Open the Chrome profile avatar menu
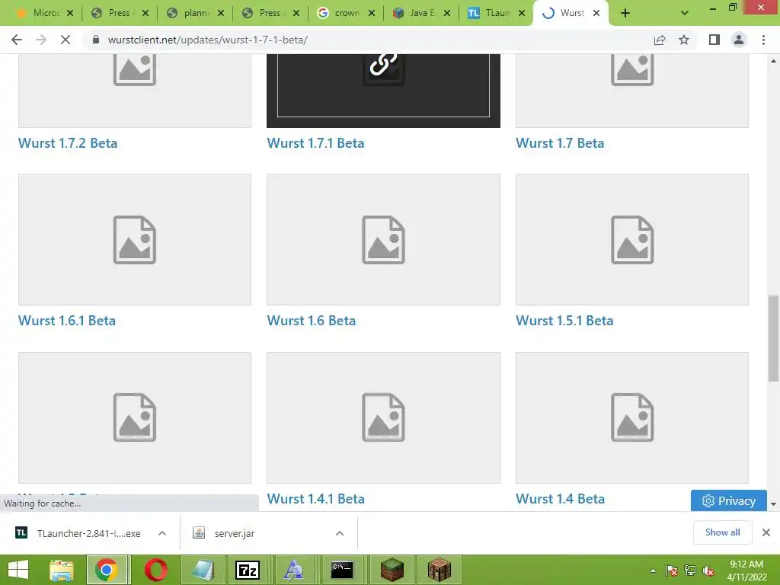 [x=739, y=40]
